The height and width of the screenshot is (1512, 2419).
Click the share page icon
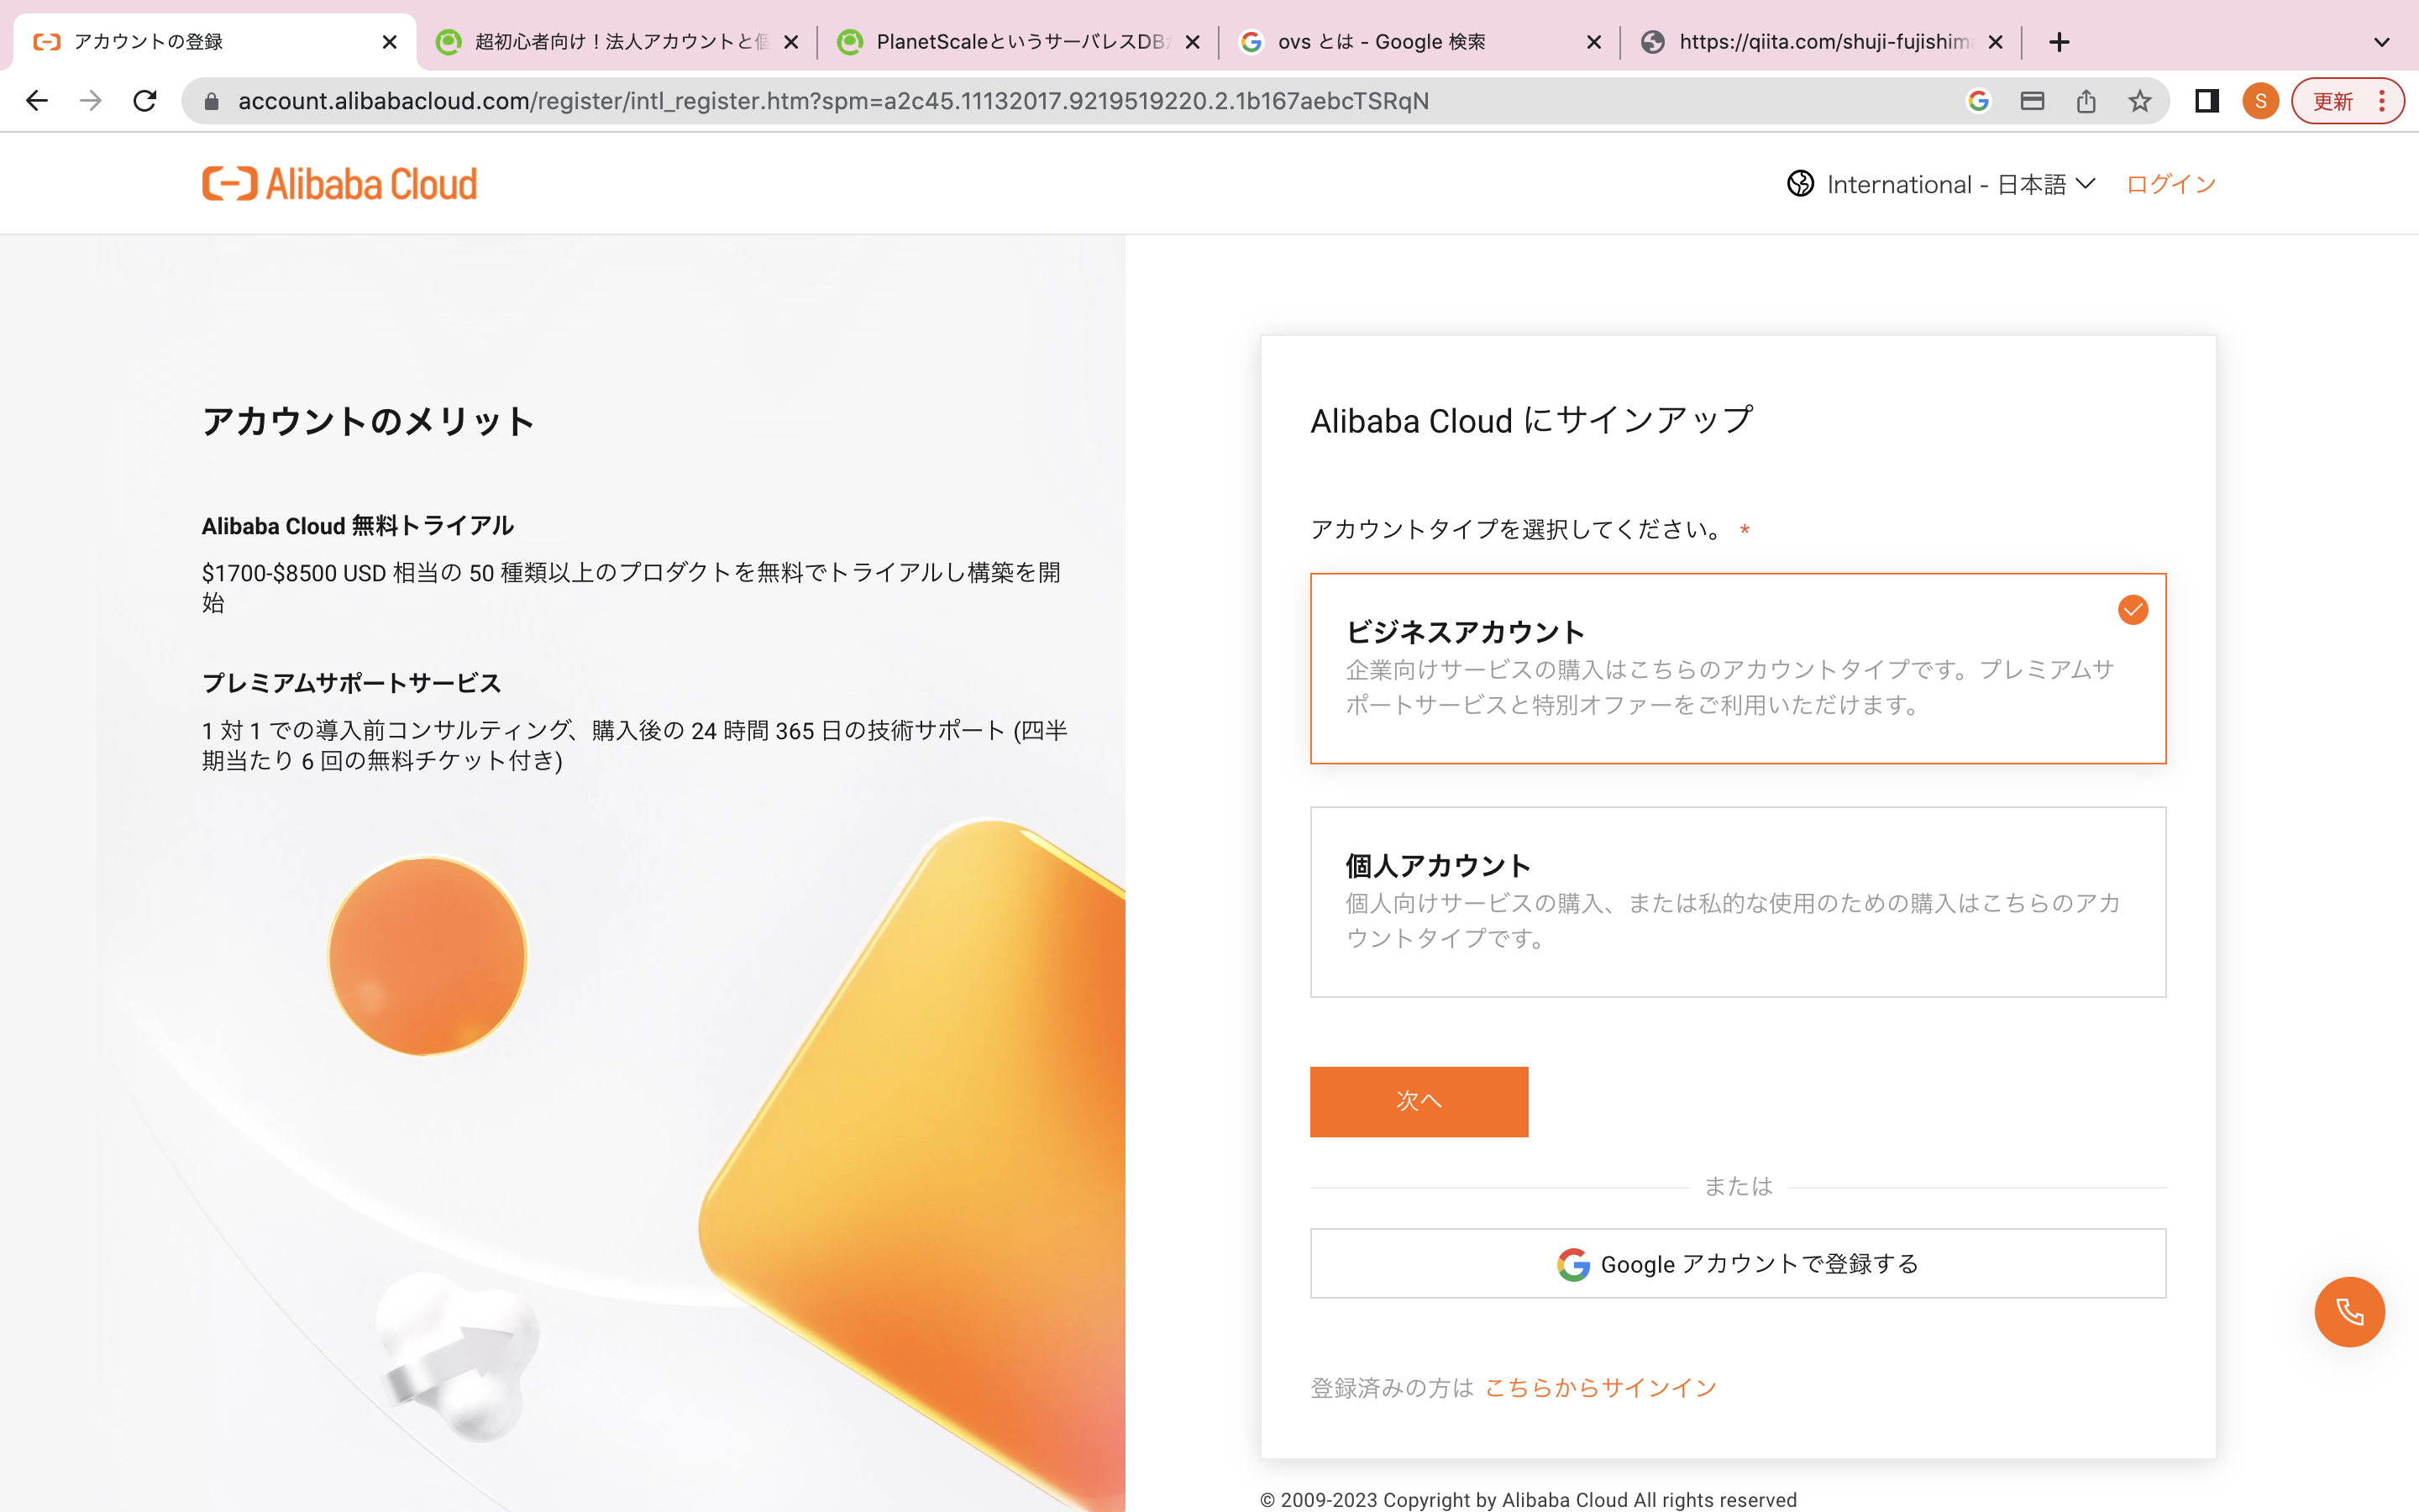click(2086, 101)
